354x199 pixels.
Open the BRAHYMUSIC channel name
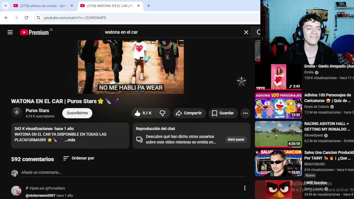click(x=315, y=164)
